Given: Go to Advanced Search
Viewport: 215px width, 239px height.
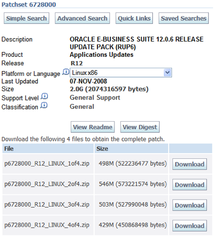Looking at the screenshot, I should coord(82,18).
